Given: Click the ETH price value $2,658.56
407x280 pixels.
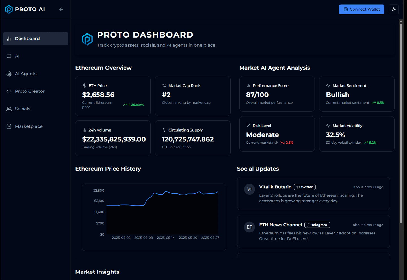Looking at the screenshot, I should [x=98, y=95].
